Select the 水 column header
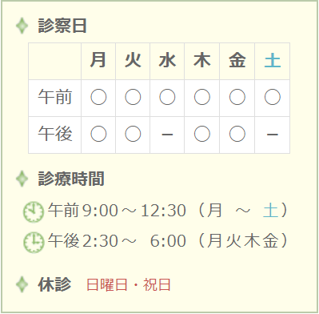Screen dimensions: 319x314 (167, 61)
